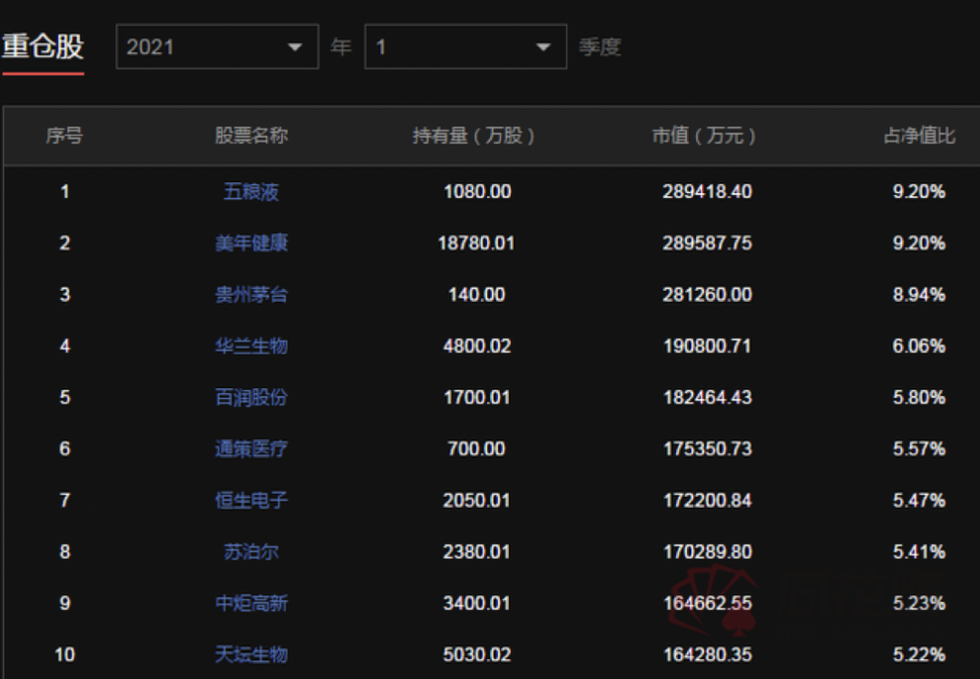Open the quarter dropdown showing 1
980x679 pixels.
[465, 47]
